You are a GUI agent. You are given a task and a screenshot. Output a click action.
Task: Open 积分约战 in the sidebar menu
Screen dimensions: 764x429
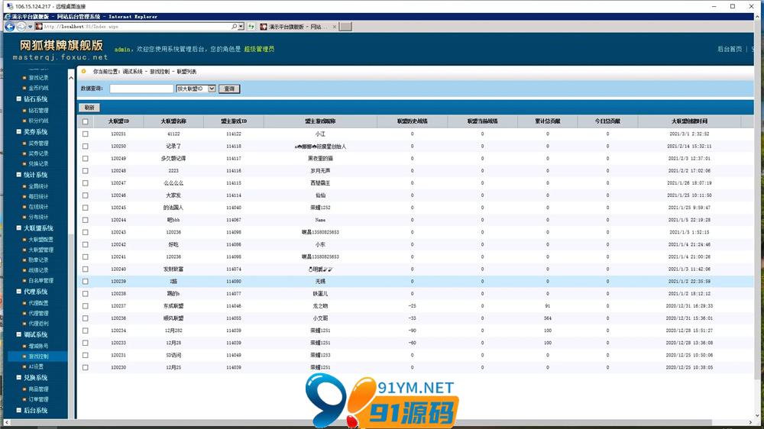38,121
